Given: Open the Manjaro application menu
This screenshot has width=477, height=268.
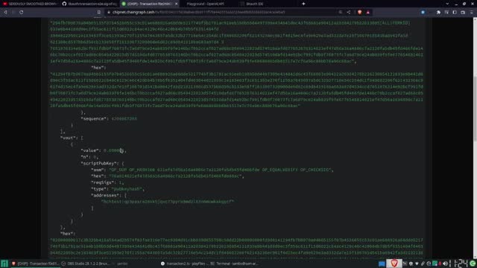Looking at the screenshot, I should click(x=4, y=264).
